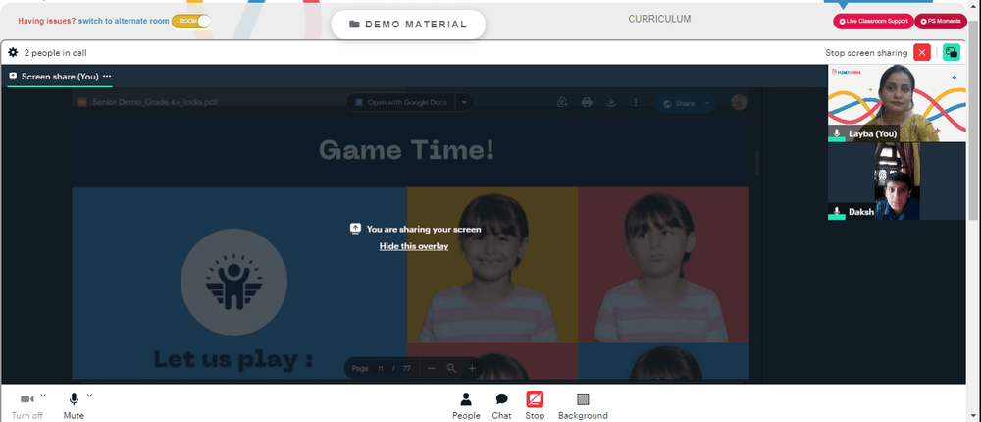Mute the microphone
Screen dimensions: 981x422
[74, 405]
